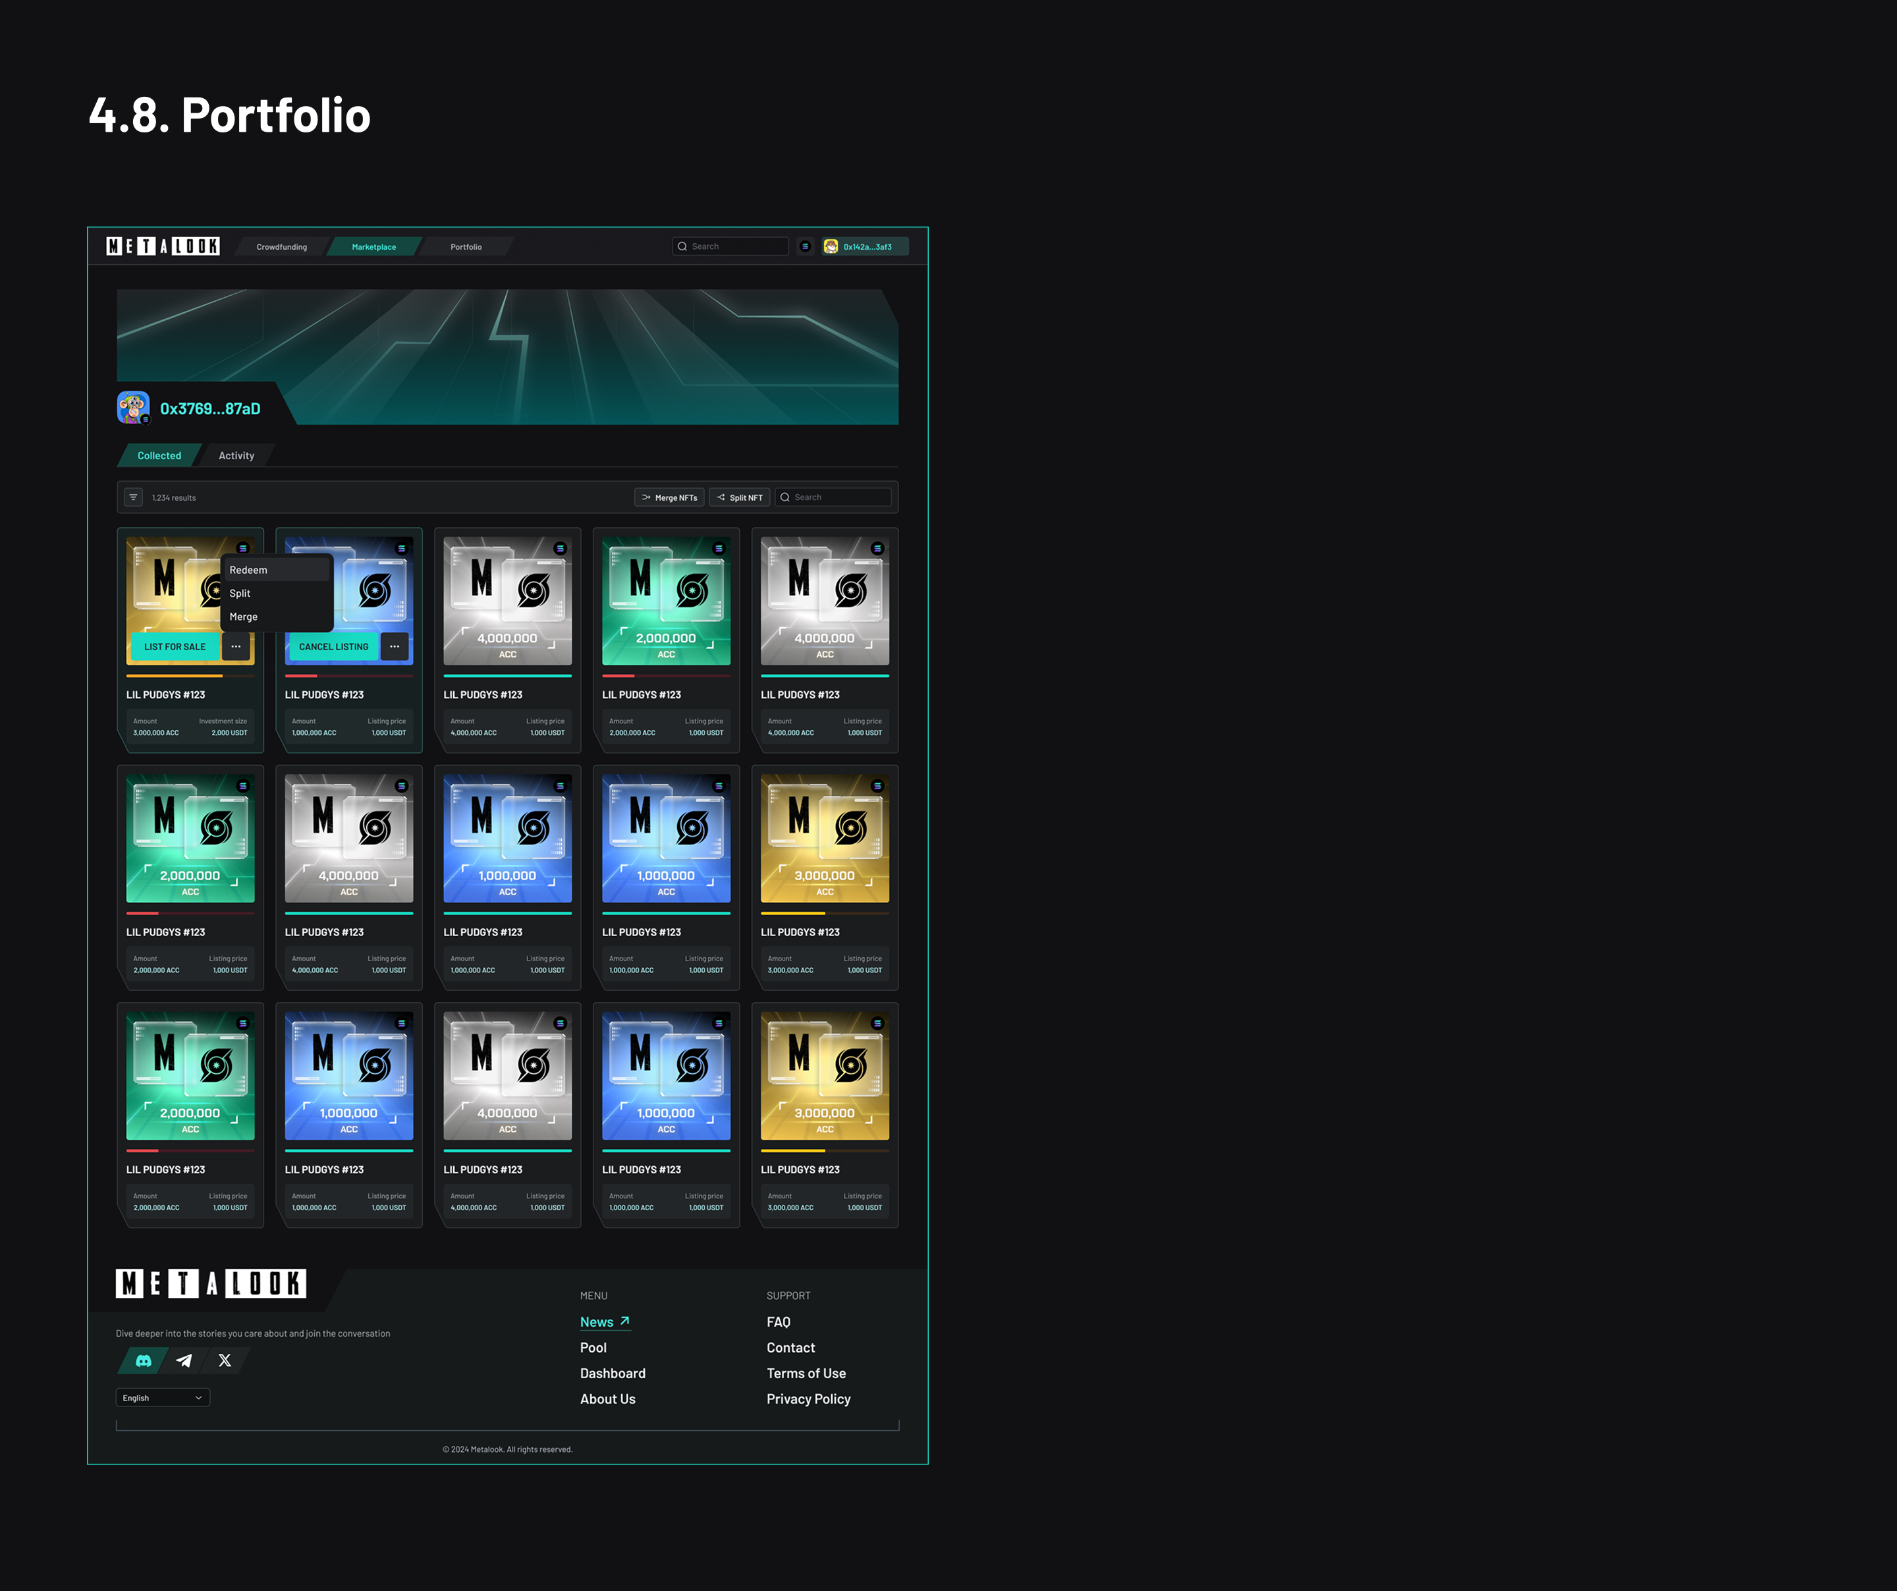
Task: Open the Telegram social icon in footer
Action: 184,1360
